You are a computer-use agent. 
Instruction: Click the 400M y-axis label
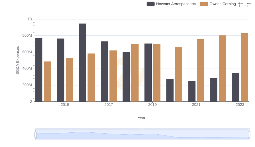tap(27, 69)
